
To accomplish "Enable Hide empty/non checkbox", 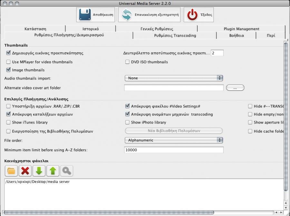I will (x=250, y=114).
